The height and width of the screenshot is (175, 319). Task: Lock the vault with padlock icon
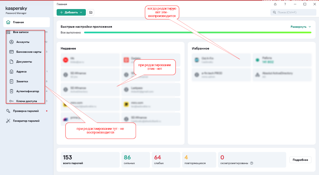(275, 4)
